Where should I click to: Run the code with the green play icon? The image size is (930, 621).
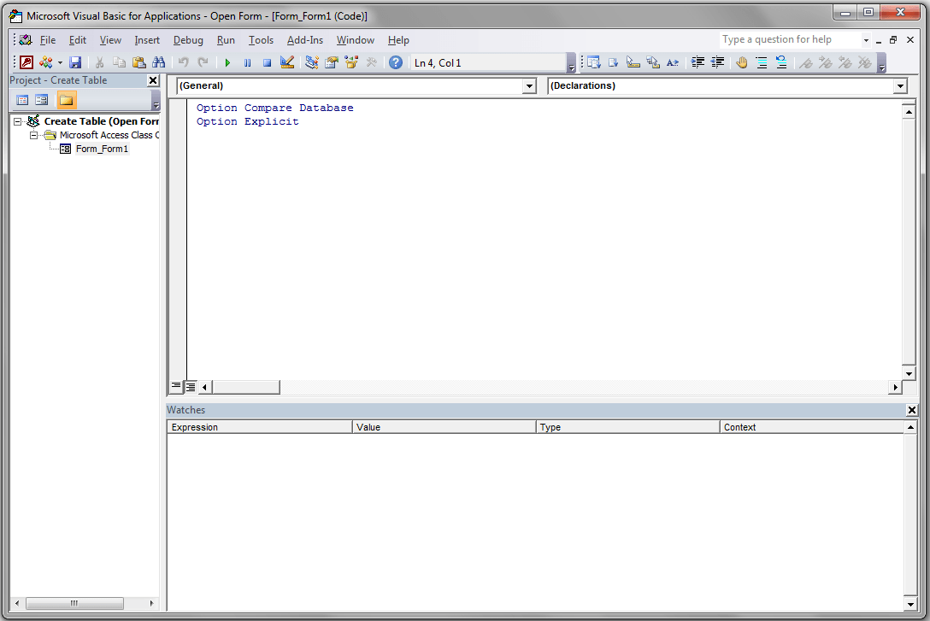[x=227, y=62]
